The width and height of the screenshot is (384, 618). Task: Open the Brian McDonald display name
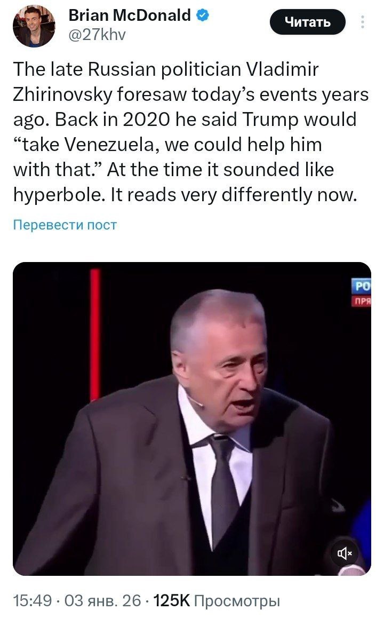click(130, 15)
